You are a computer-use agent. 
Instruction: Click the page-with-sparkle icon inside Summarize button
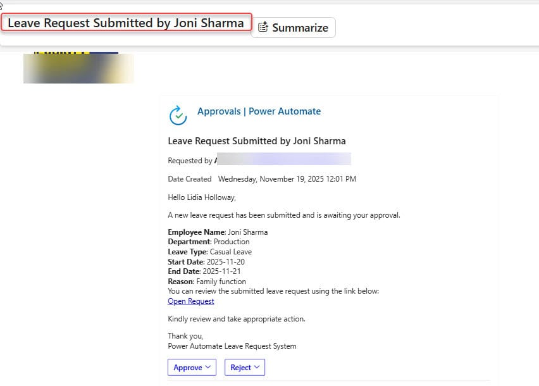coord(262,27)
